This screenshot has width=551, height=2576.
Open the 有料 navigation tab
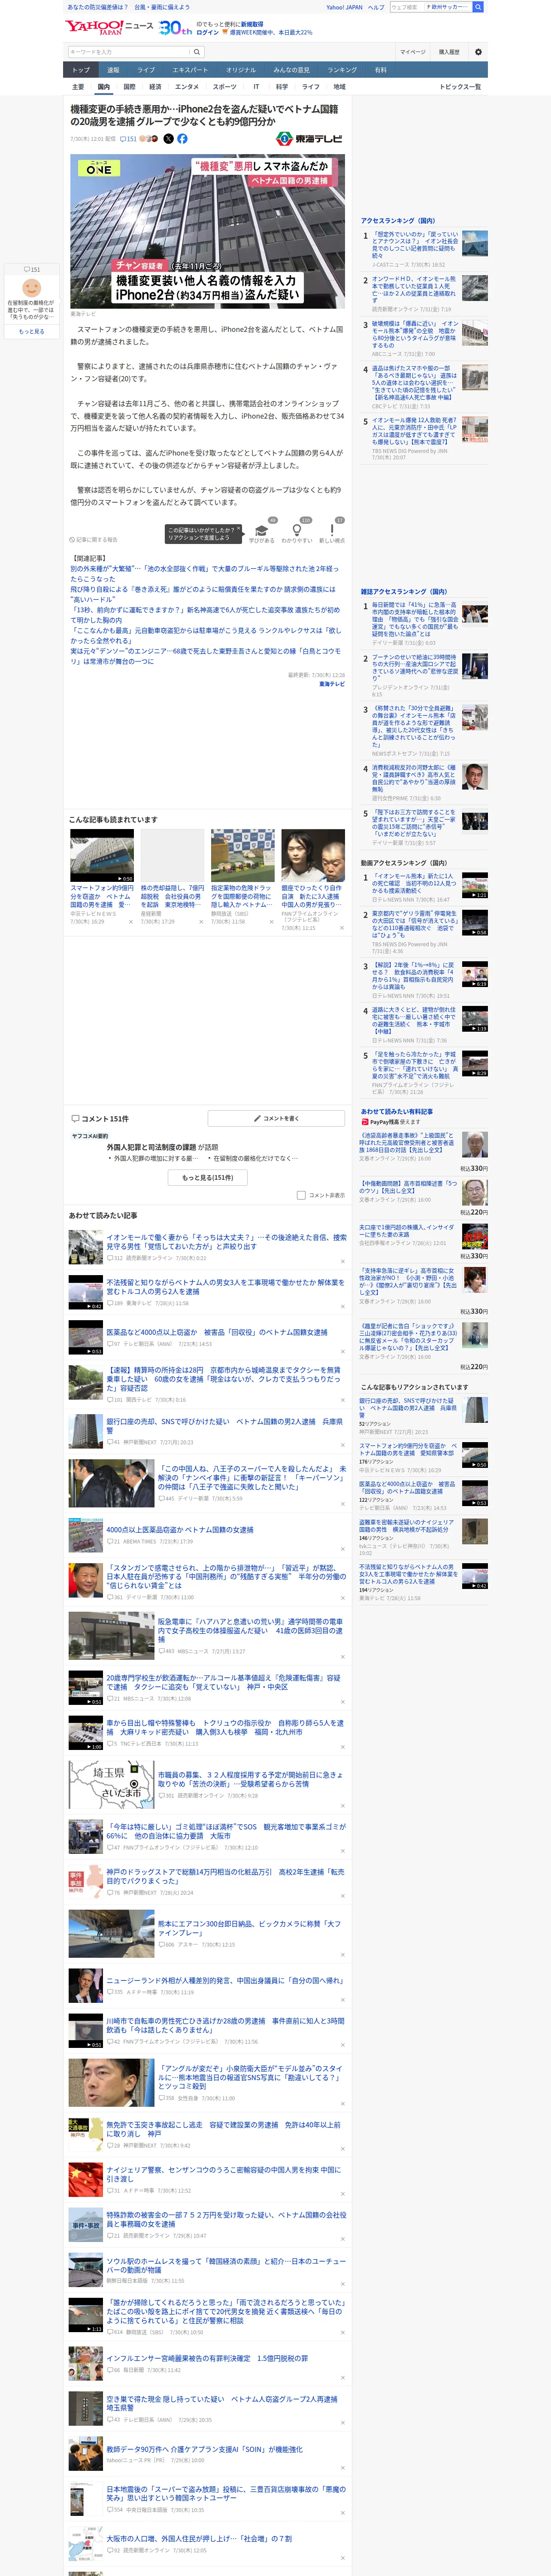380,70
